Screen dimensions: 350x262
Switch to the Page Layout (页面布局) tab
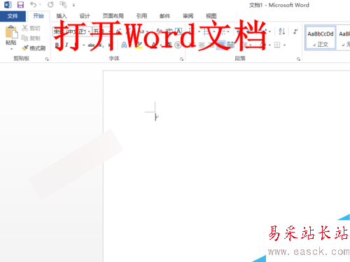[113, 16]
